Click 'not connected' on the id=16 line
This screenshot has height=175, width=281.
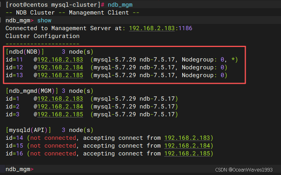point(53,153)
